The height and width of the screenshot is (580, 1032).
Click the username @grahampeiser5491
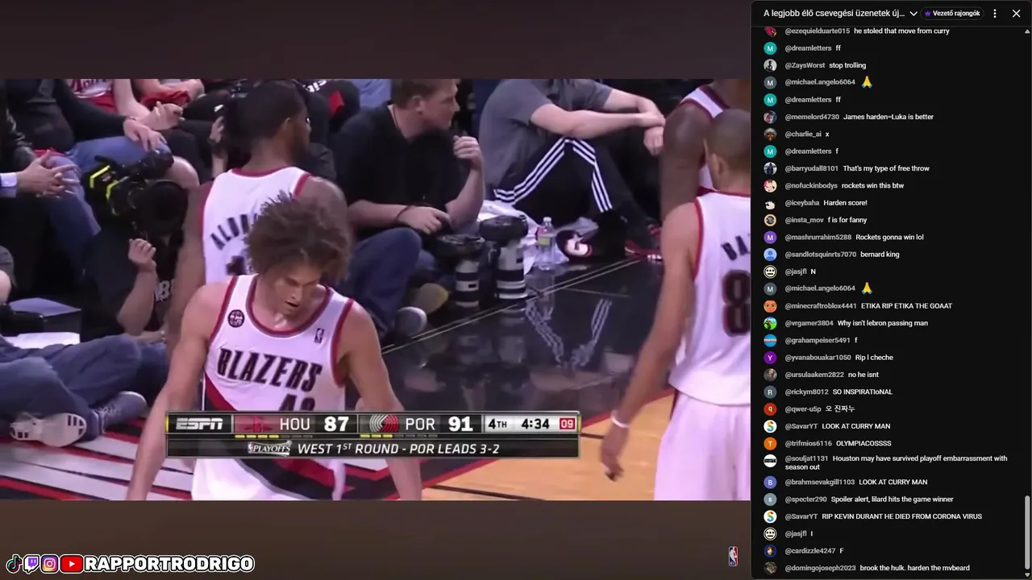pyautogui.click(x=818, y=340)
